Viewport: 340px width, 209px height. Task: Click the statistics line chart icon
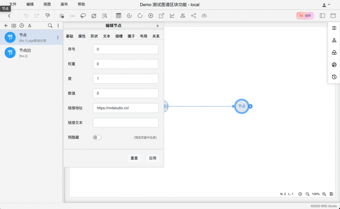point(172,16)
